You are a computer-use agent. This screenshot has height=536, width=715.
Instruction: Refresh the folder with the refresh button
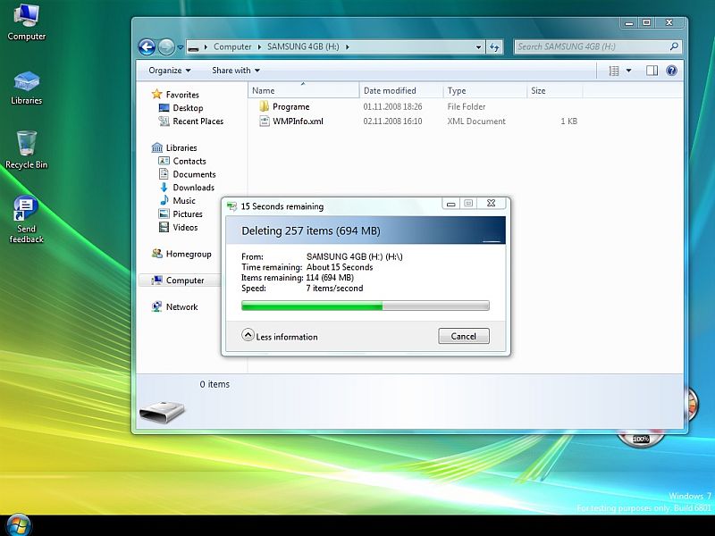click(x=494, y=47)
